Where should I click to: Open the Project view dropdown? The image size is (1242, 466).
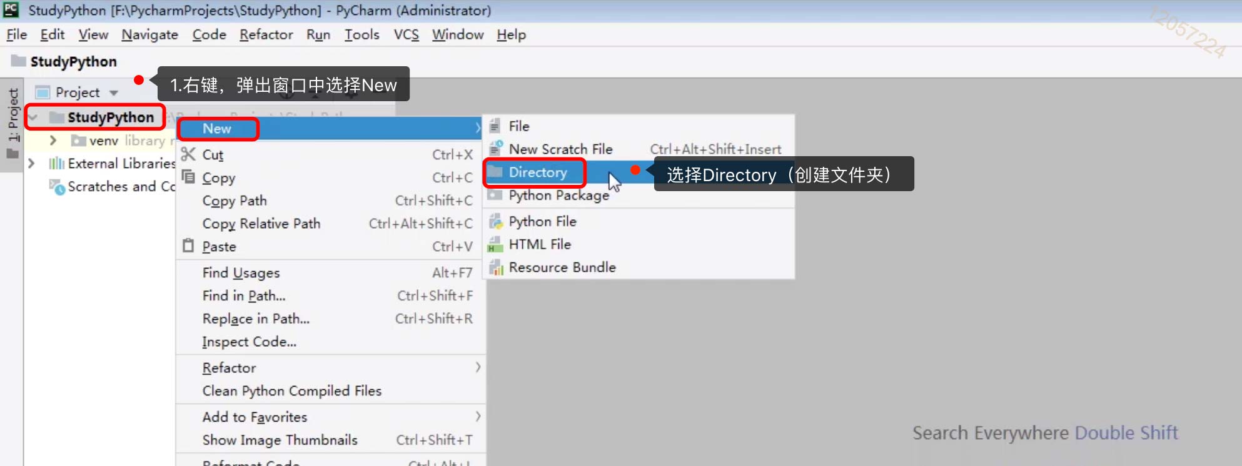click(114, 92)
